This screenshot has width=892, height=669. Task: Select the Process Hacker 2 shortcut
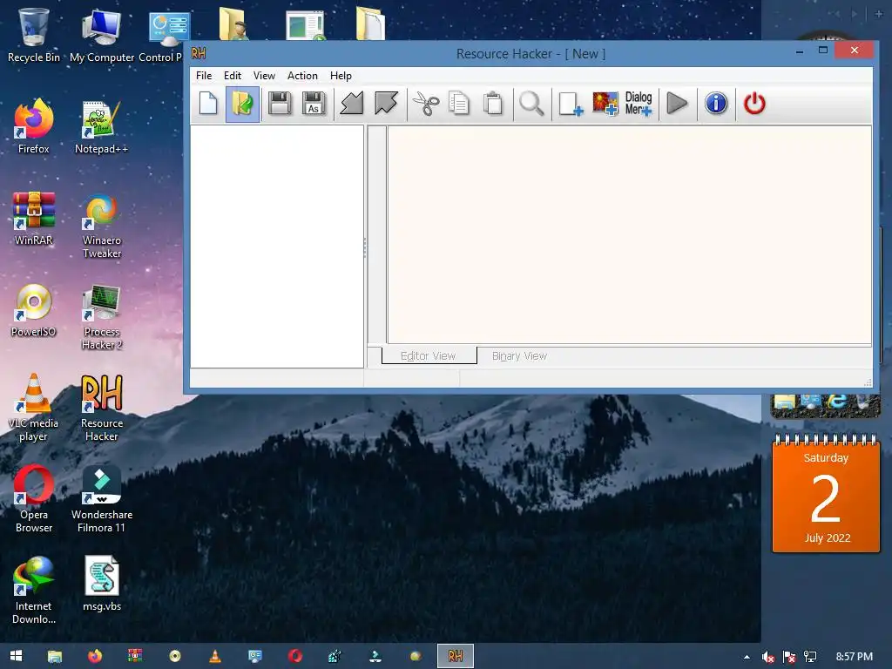(x=102, y=317)
